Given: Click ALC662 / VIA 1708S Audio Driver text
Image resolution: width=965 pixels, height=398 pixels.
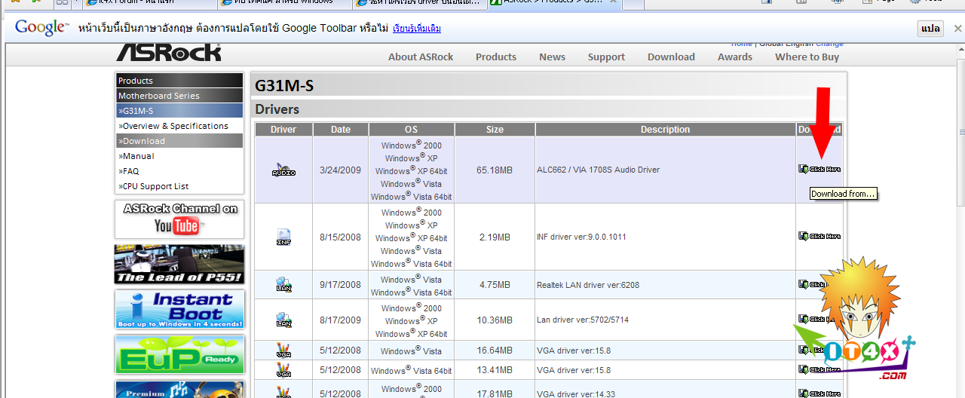Looking at the screenshot, I should point(598,170).
